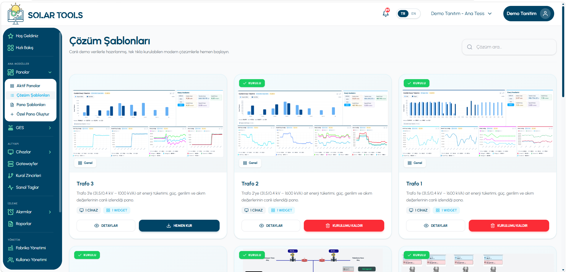Click the Solar Tools logo
This screenshot has width=566, height=272.
coord(46,14)
